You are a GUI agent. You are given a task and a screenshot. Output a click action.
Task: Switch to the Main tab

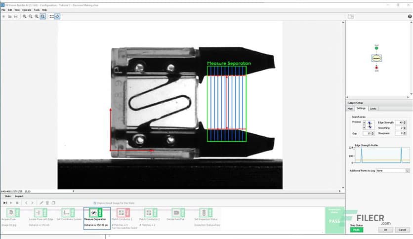click(x=350, y=108)
